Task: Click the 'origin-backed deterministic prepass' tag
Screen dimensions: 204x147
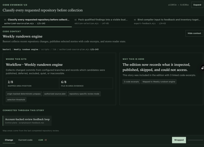Action: click(24, 94)
